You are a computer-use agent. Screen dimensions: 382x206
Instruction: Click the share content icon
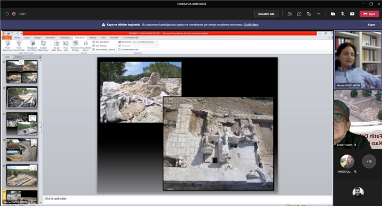pyautogui.click(x=352, y=14)
